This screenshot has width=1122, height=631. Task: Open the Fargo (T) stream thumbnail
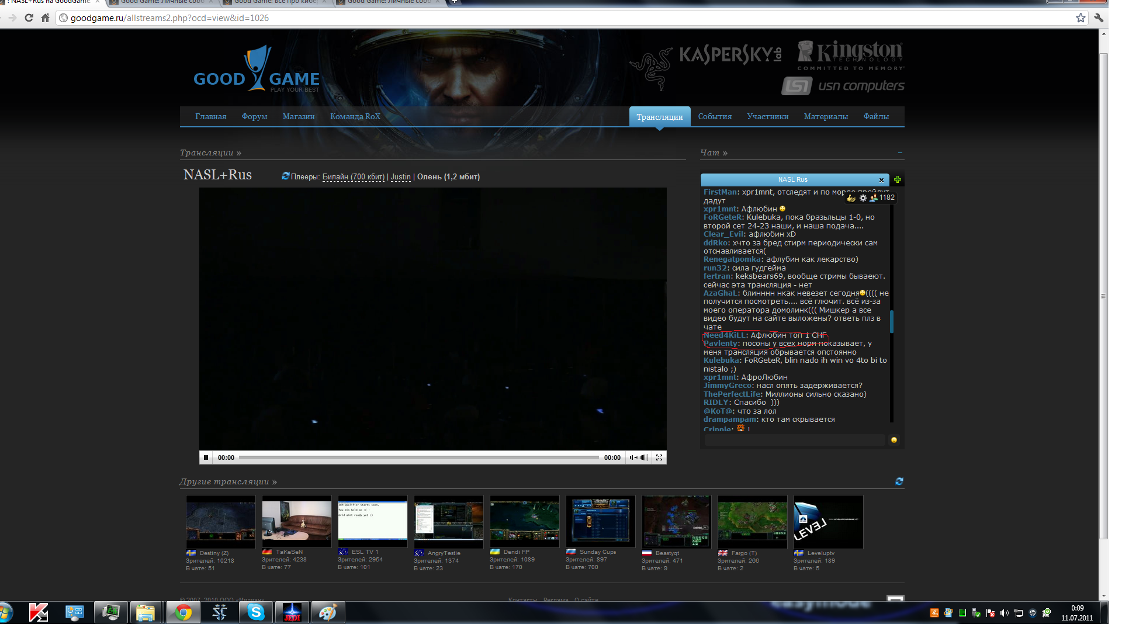753,522
